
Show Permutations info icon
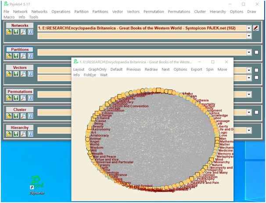click(31, 98)
